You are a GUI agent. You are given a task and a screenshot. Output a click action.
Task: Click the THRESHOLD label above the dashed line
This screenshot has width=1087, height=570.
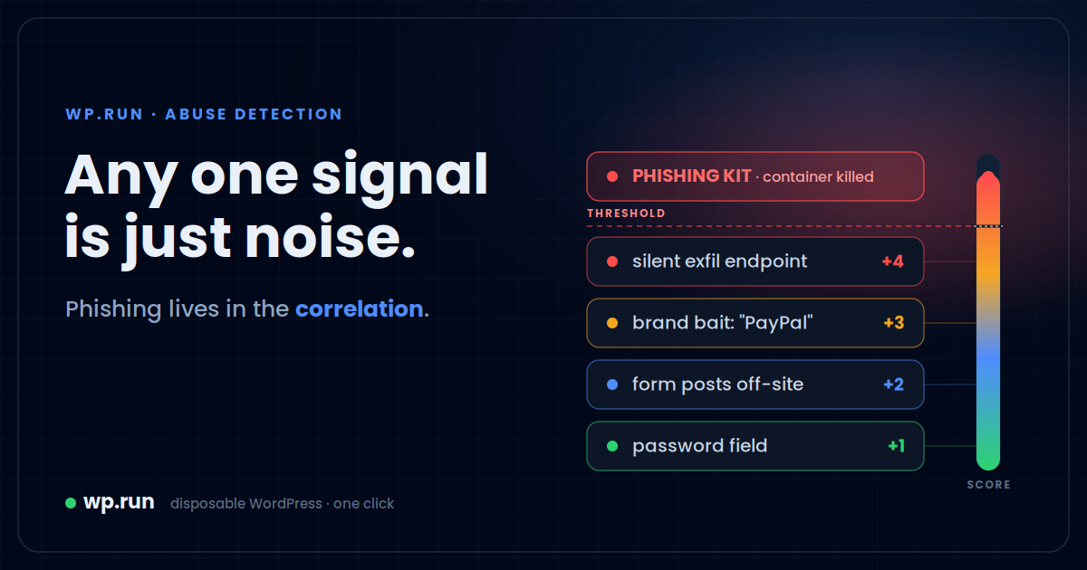[626, 214]
